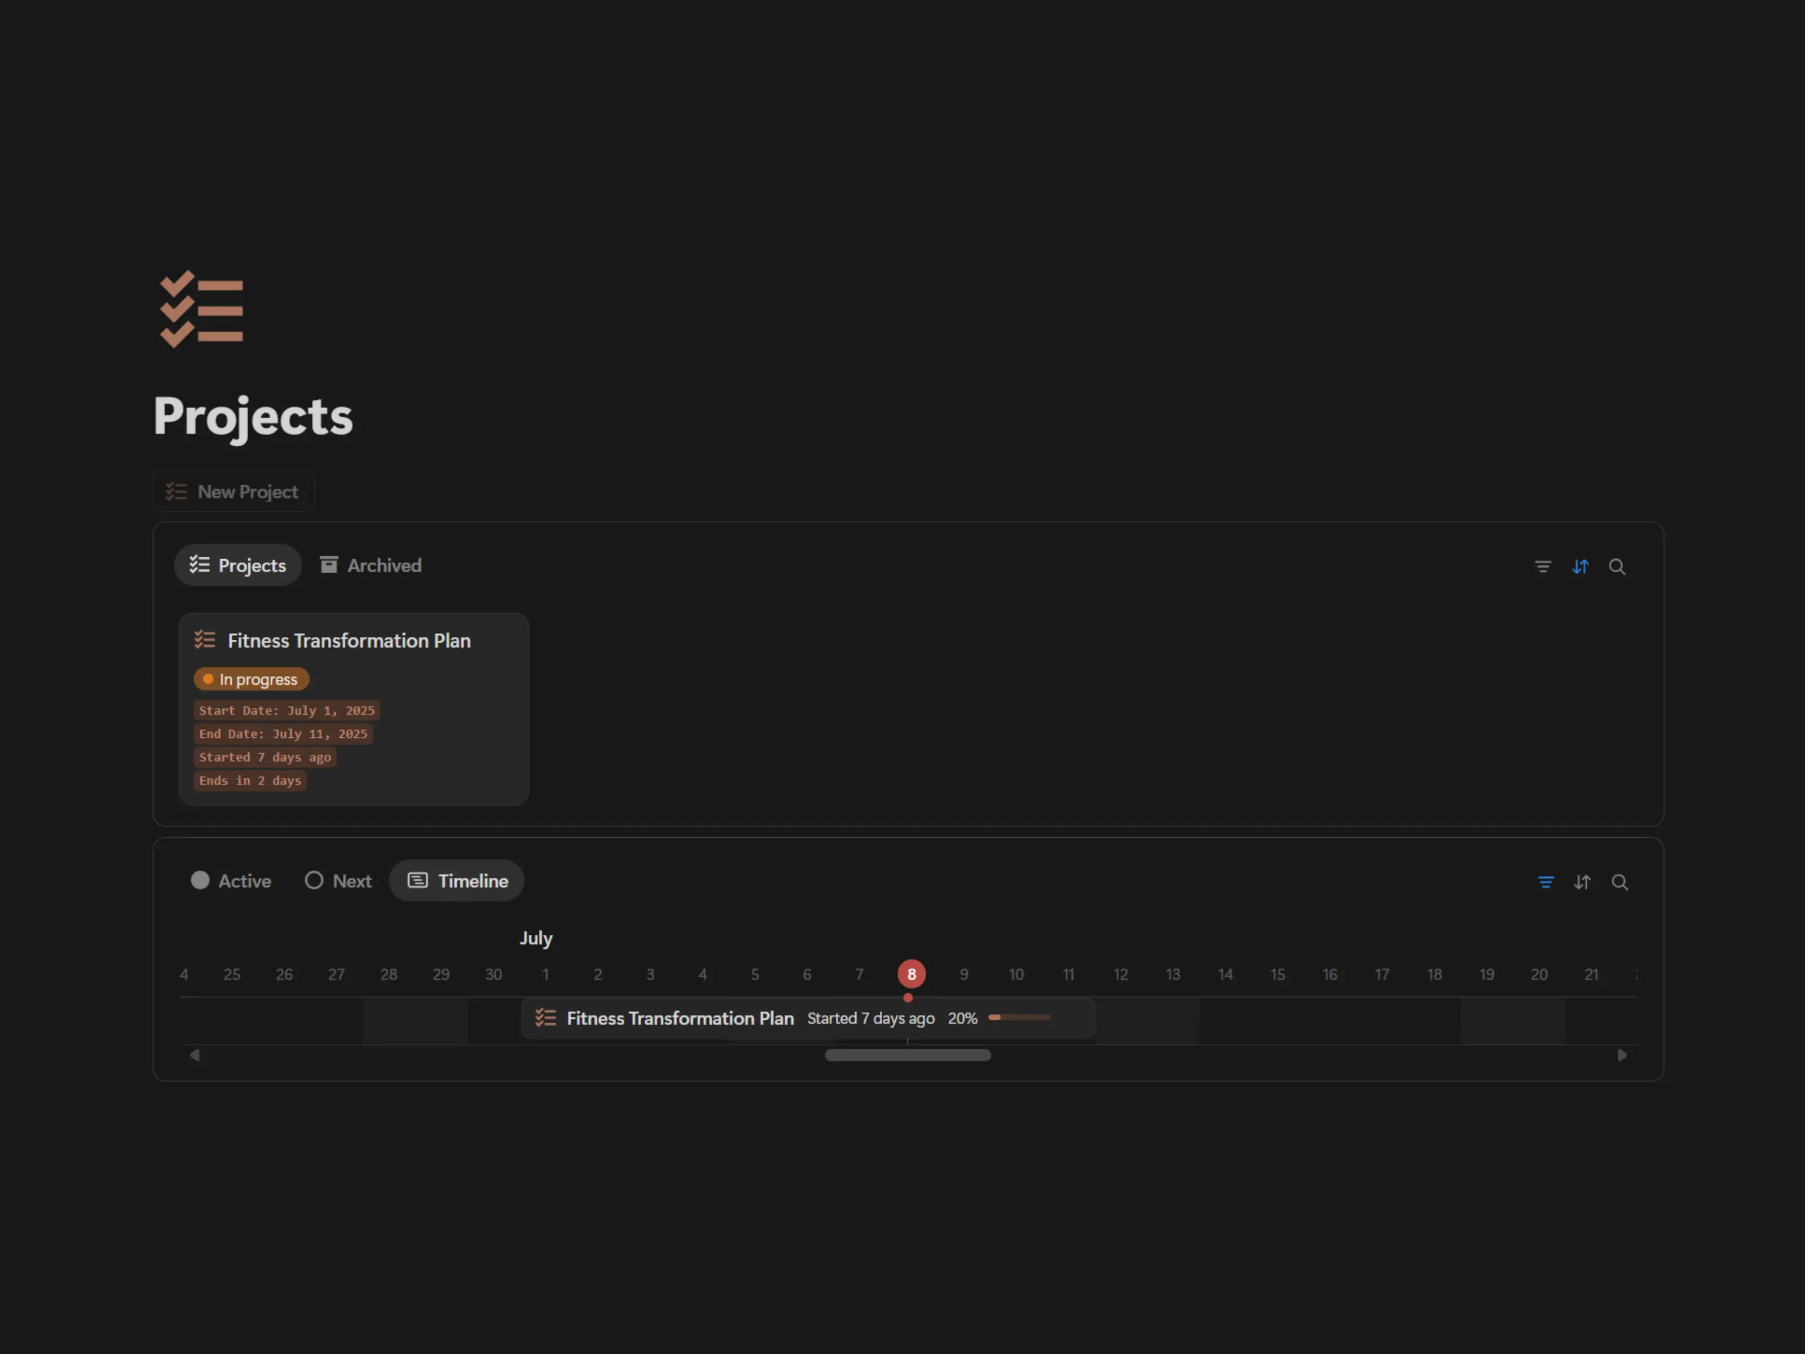Click the Fitness Transformation Plan card icon
The width and height of the screenshot is (1805, 1354).
coord(205,640)
